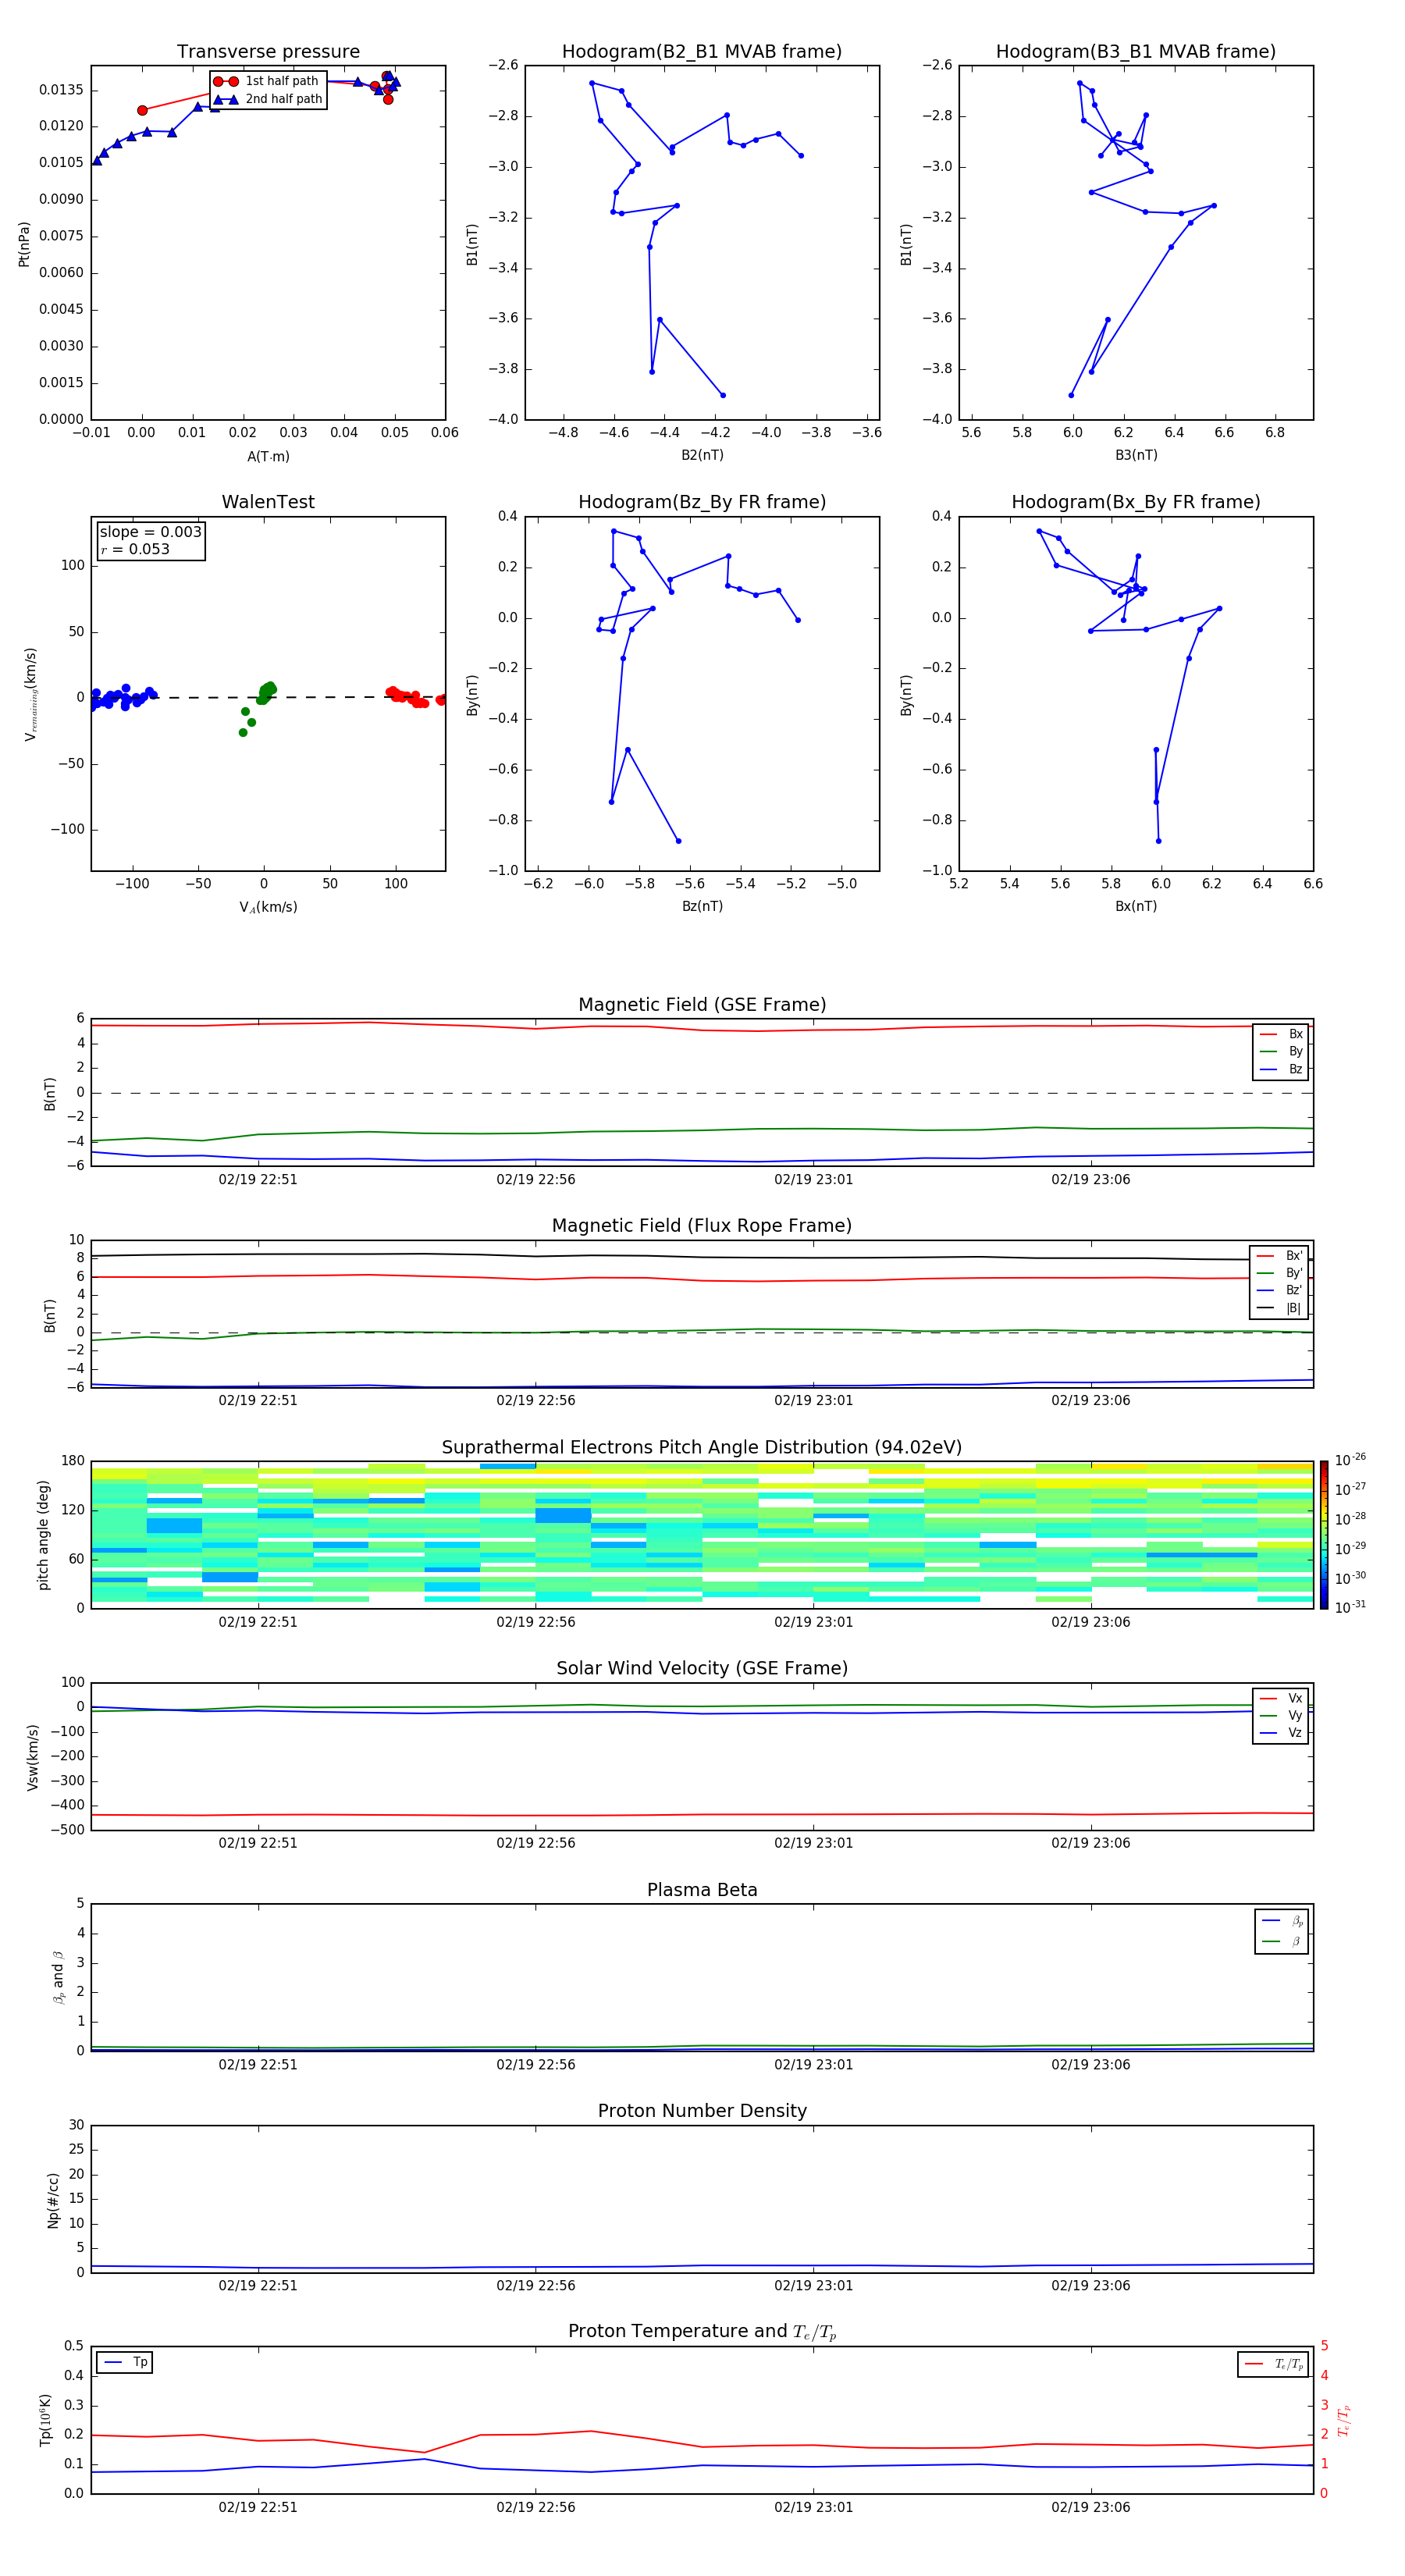Click the "B2(nT)" x-axis label
This screenshot has height=2576, width=1405.
pos(702,455)
